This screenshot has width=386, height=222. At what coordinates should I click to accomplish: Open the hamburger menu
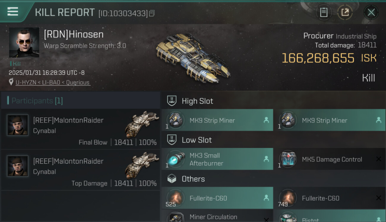[13, 12]
